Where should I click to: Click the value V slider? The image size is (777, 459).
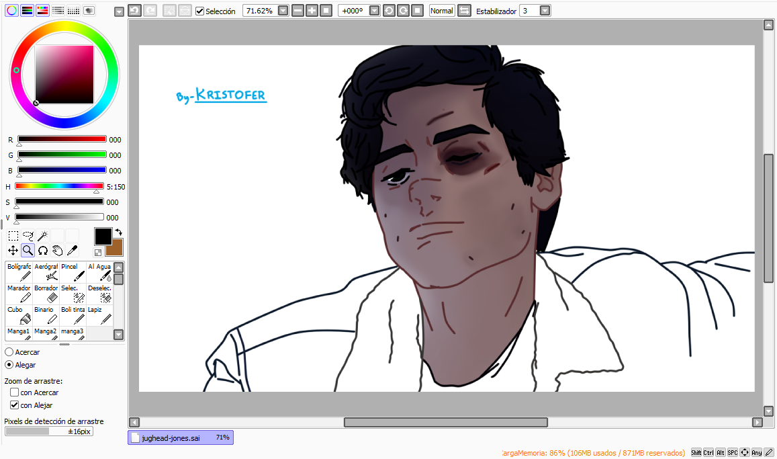(60, 217)
